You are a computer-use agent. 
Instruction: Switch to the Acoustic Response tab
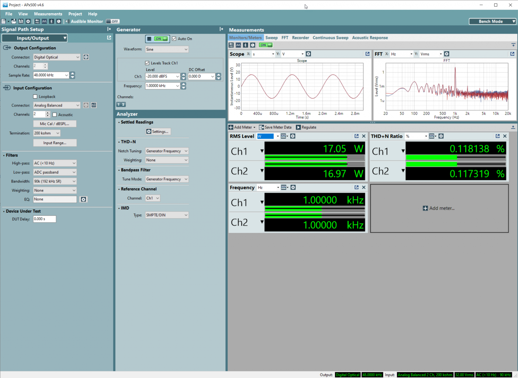click(370, 38)
